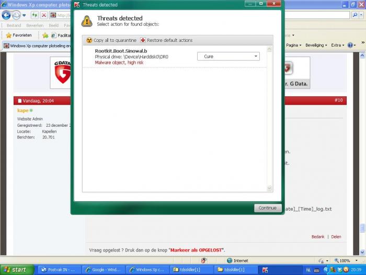Click the TDSSKiller title bar icon
This screenshot has width=366, height=275.
[77, 5]
